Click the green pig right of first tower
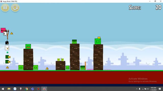The image size is (163, 91). 36,67
